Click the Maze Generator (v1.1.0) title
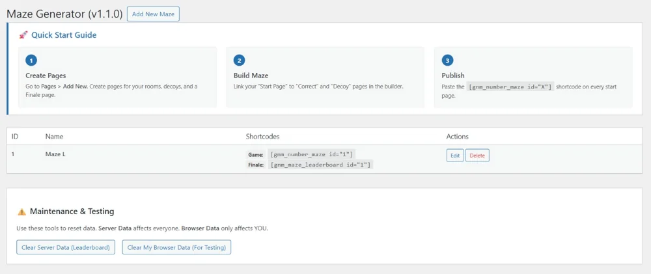 click(64, 14)
